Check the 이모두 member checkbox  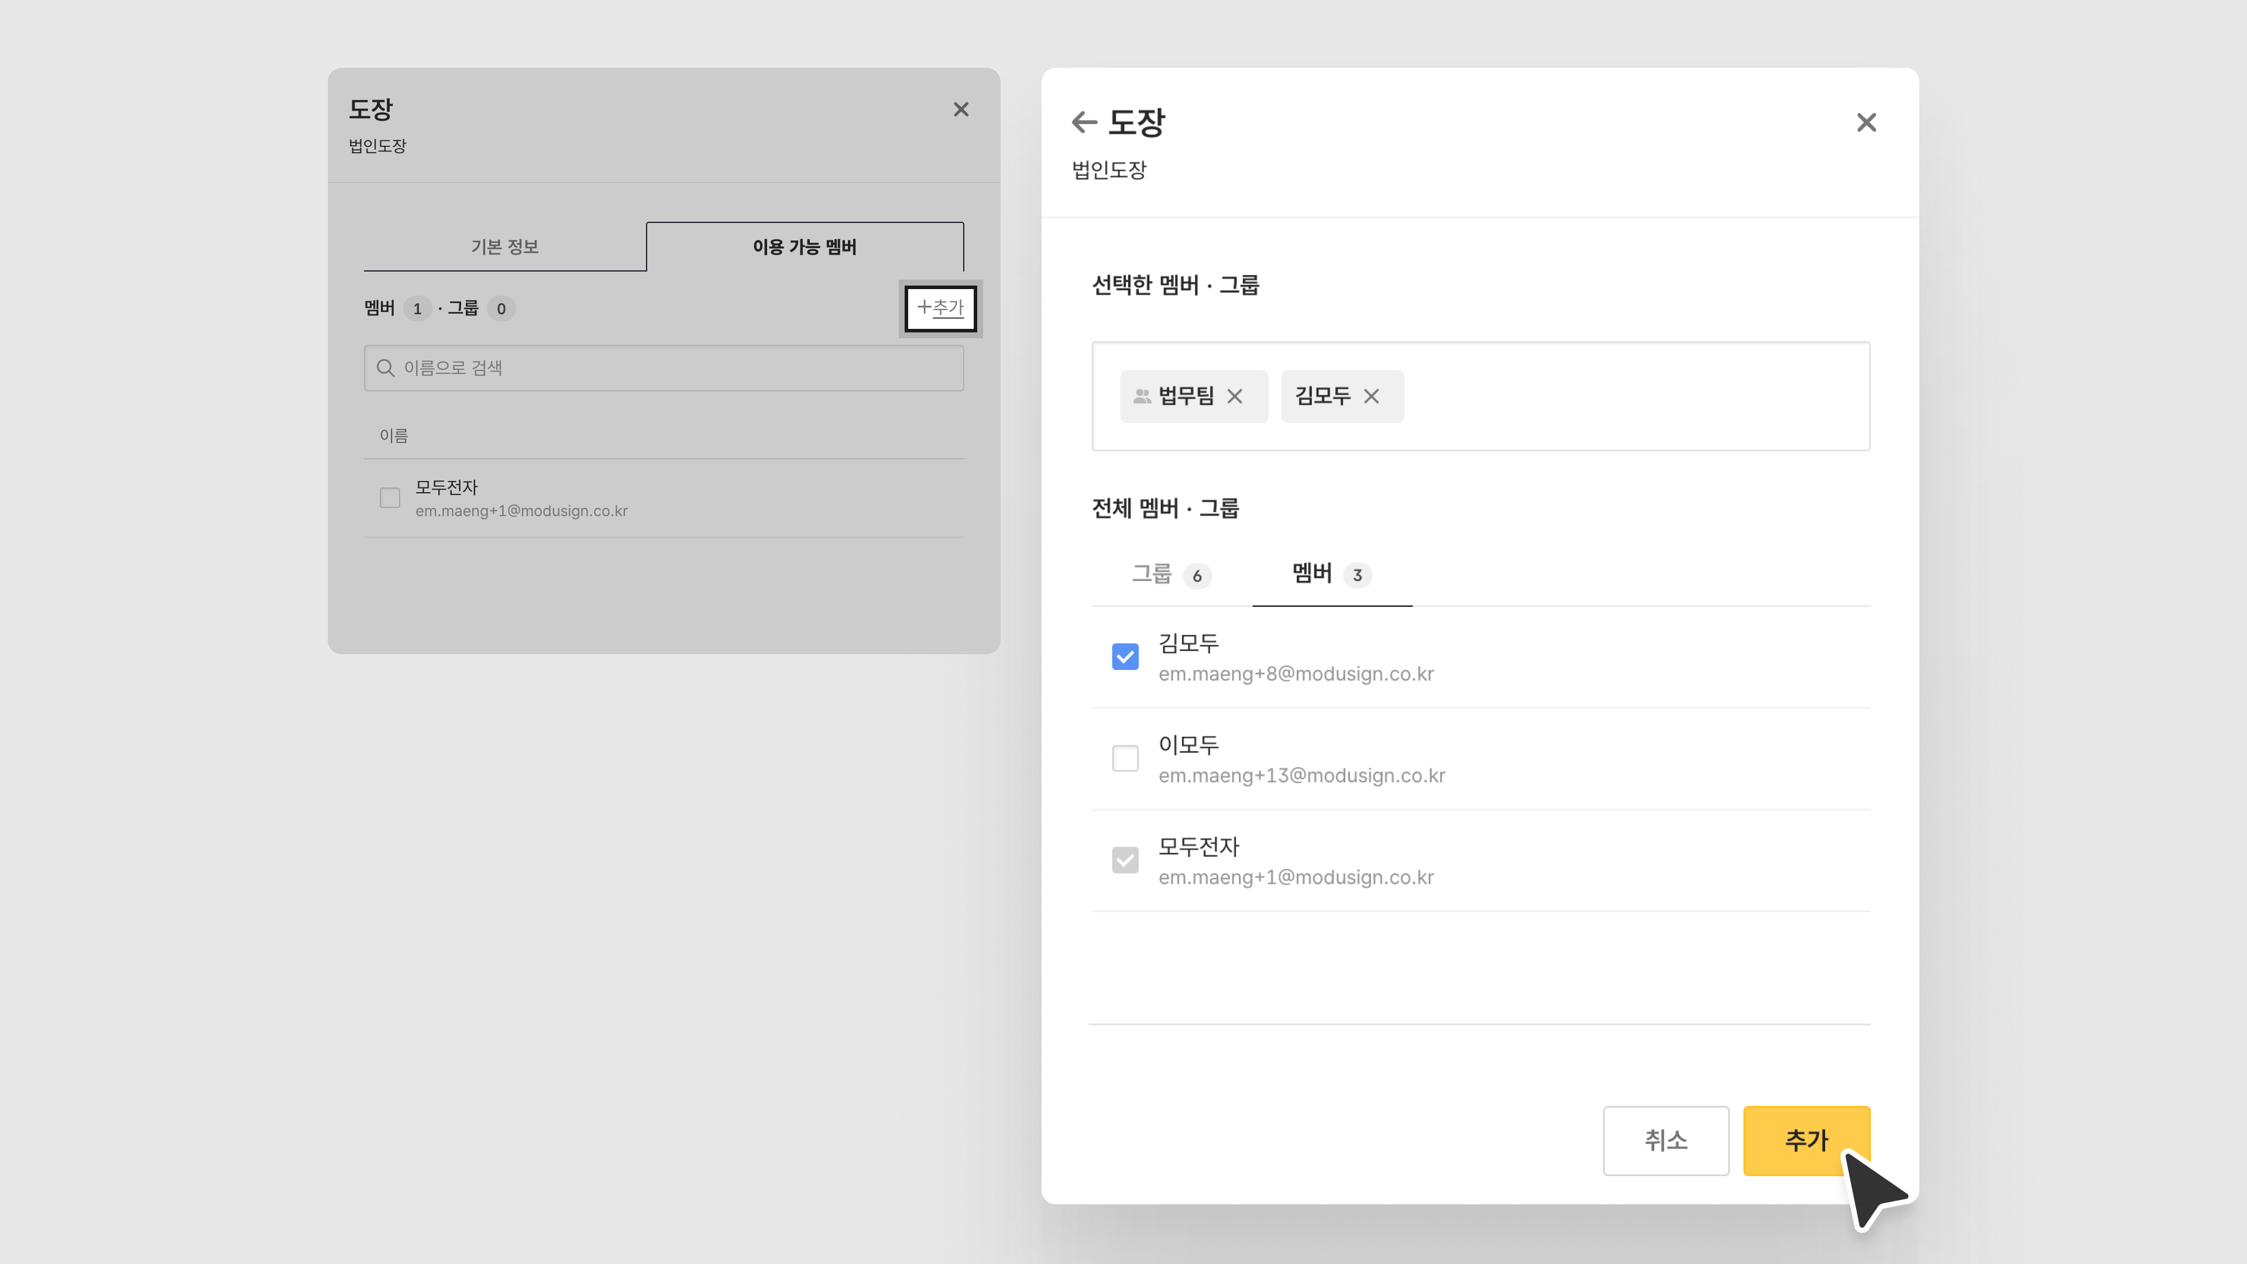tap(1125, 758)
